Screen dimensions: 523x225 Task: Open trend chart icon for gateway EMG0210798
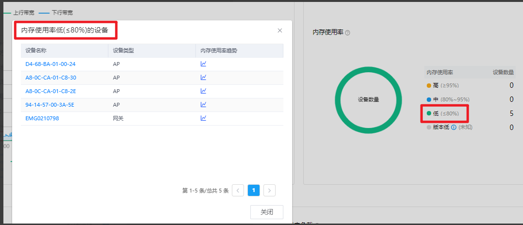pos(204,118)
